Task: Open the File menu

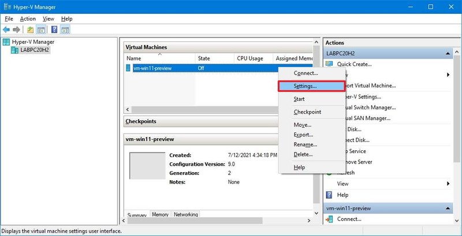Action: pyautogui.click(x=9, y=19)
